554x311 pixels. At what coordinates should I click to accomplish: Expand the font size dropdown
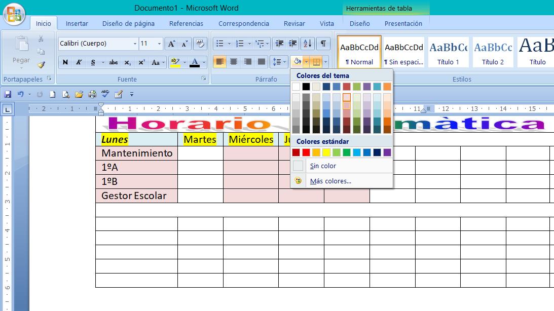click(x=159, y=44)
